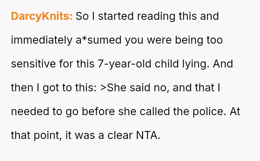This screenshot has width=260, height=161.
Task: Click the DarcyKnits username
Action: click(42, 16)
